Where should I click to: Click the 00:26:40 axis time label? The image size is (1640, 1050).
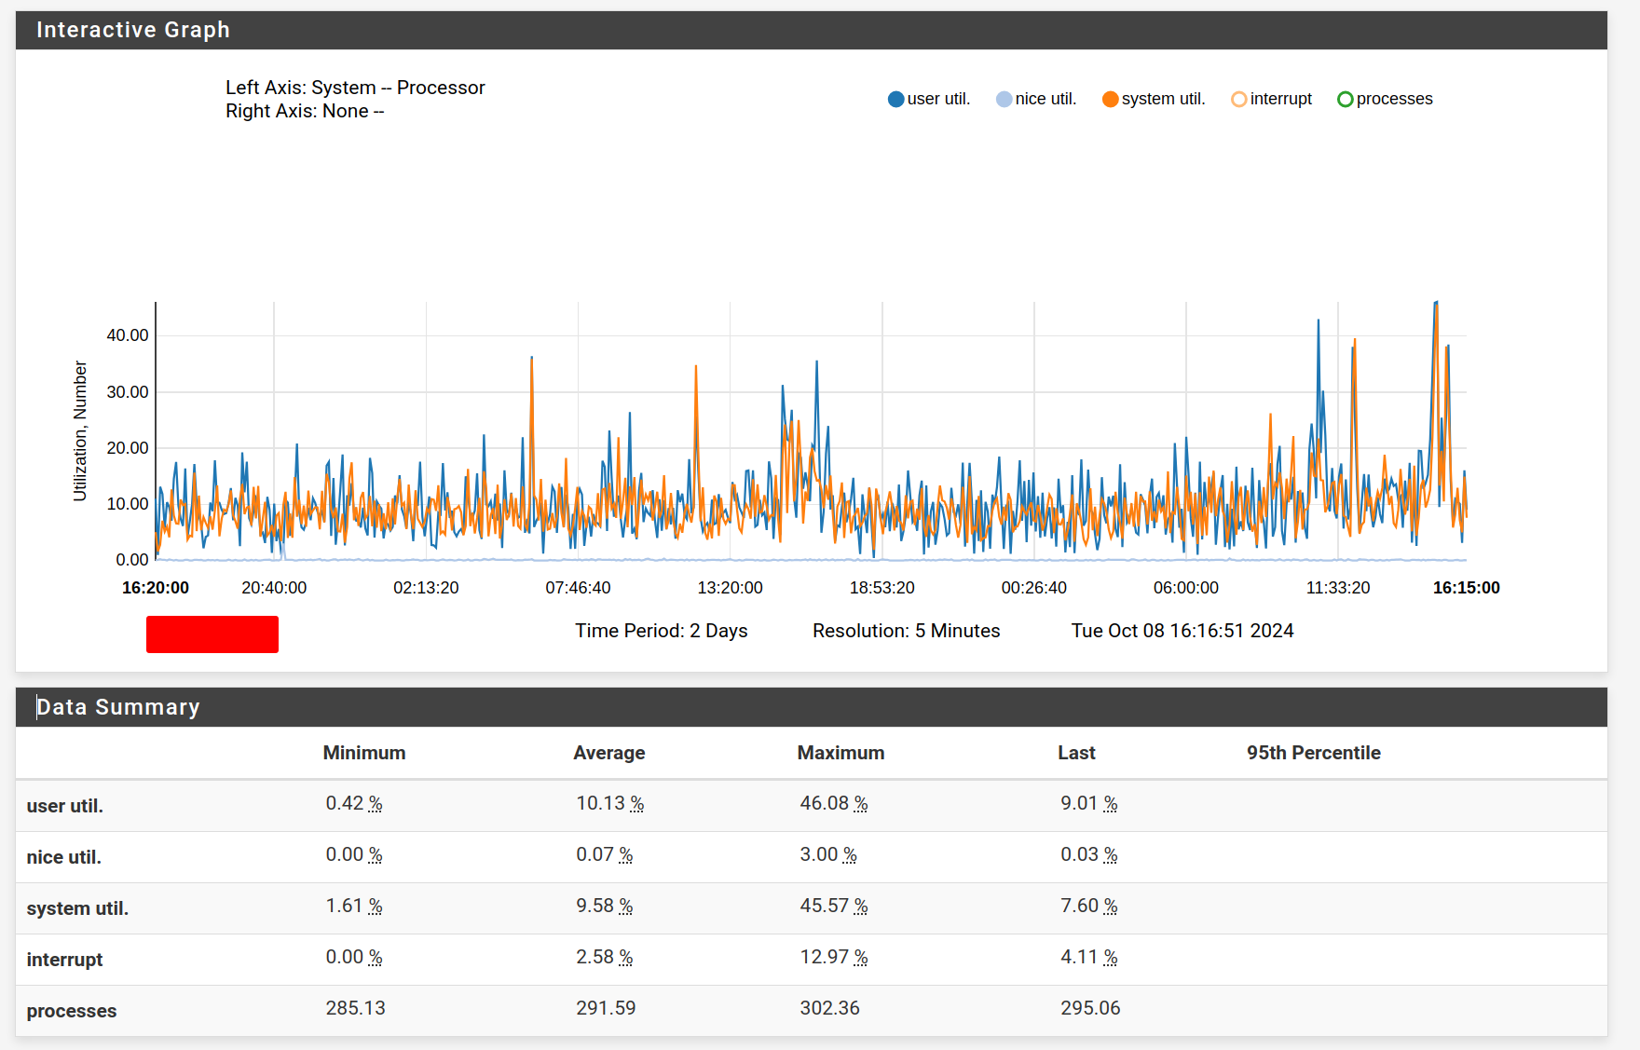pos(1034,588)
